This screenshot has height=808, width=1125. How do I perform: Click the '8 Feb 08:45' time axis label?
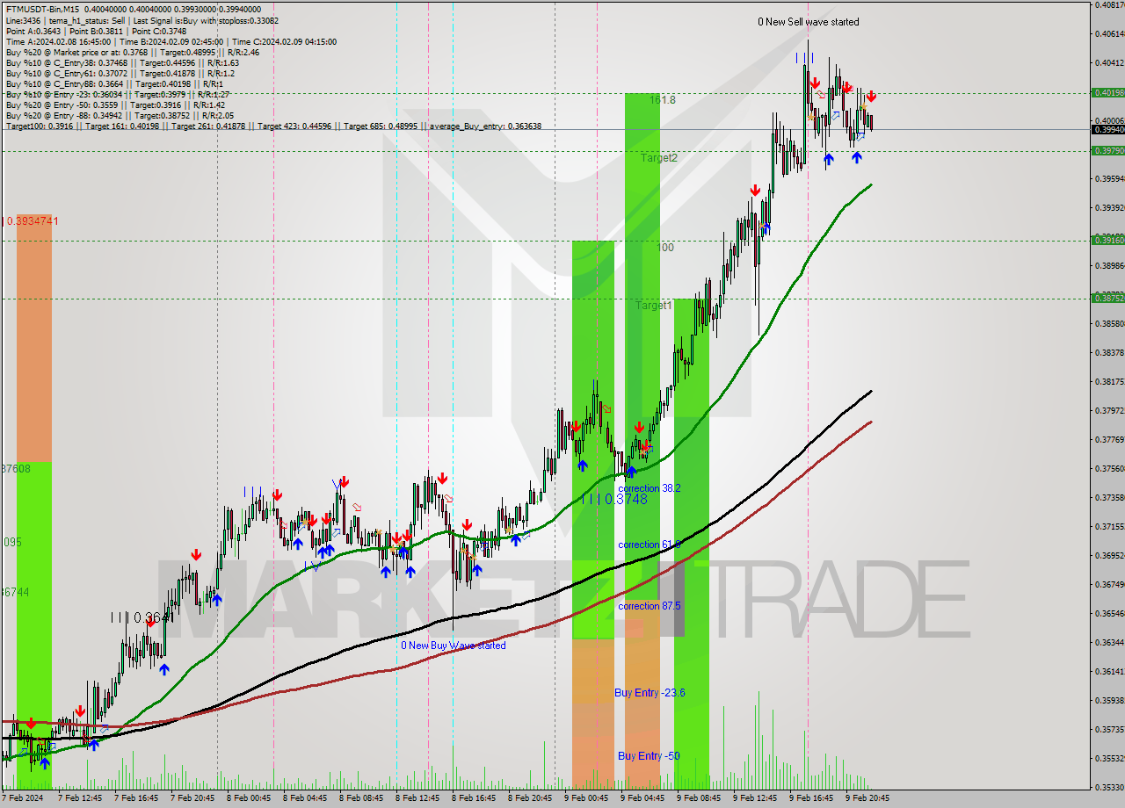point(361,798)
